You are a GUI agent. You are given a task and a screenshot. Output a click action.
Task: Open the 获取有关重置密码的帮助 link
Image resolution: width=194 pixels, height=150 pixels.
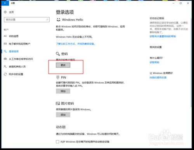(163, 36)
